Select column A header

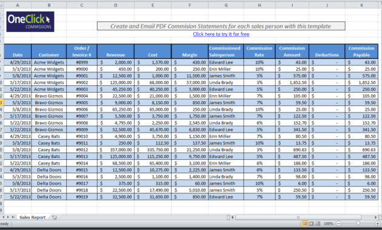click(18, 5)
